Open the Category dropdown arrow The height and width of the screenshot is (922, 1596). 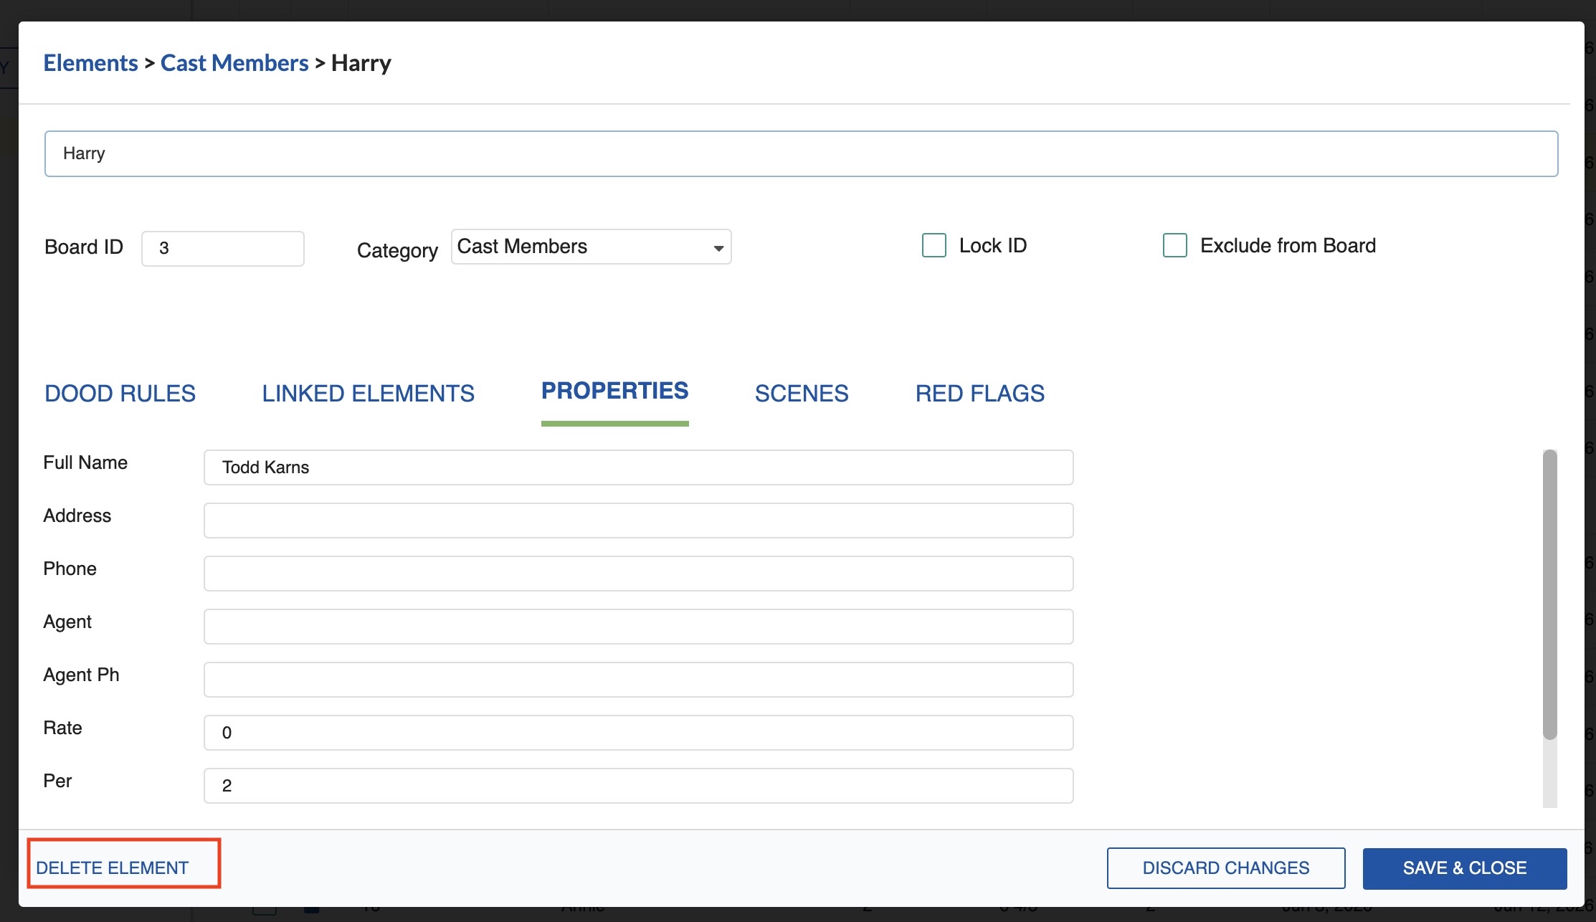pos(718,248)
